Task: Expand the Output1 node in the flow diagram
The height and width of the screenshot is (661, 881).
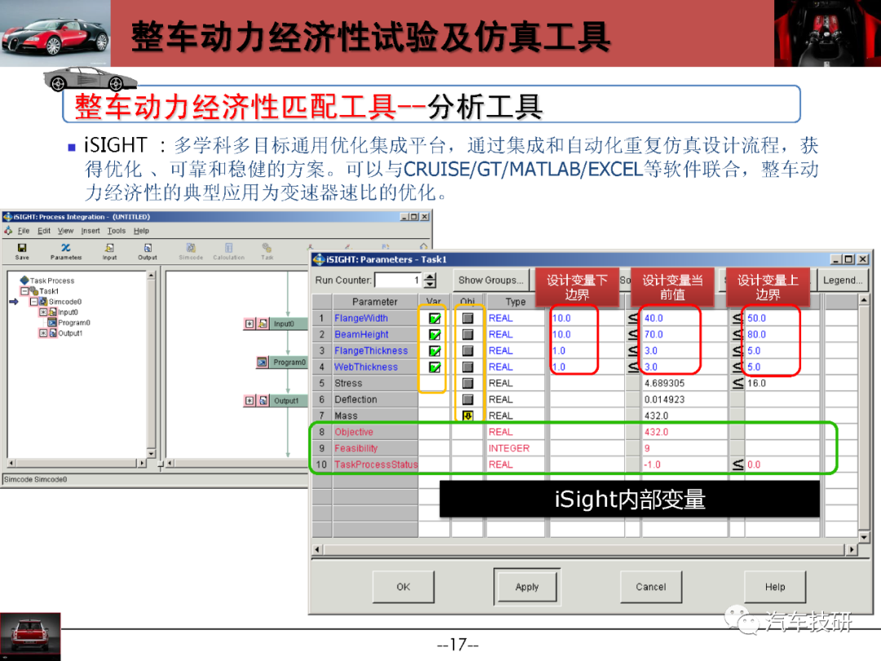Action: point(250,401)
